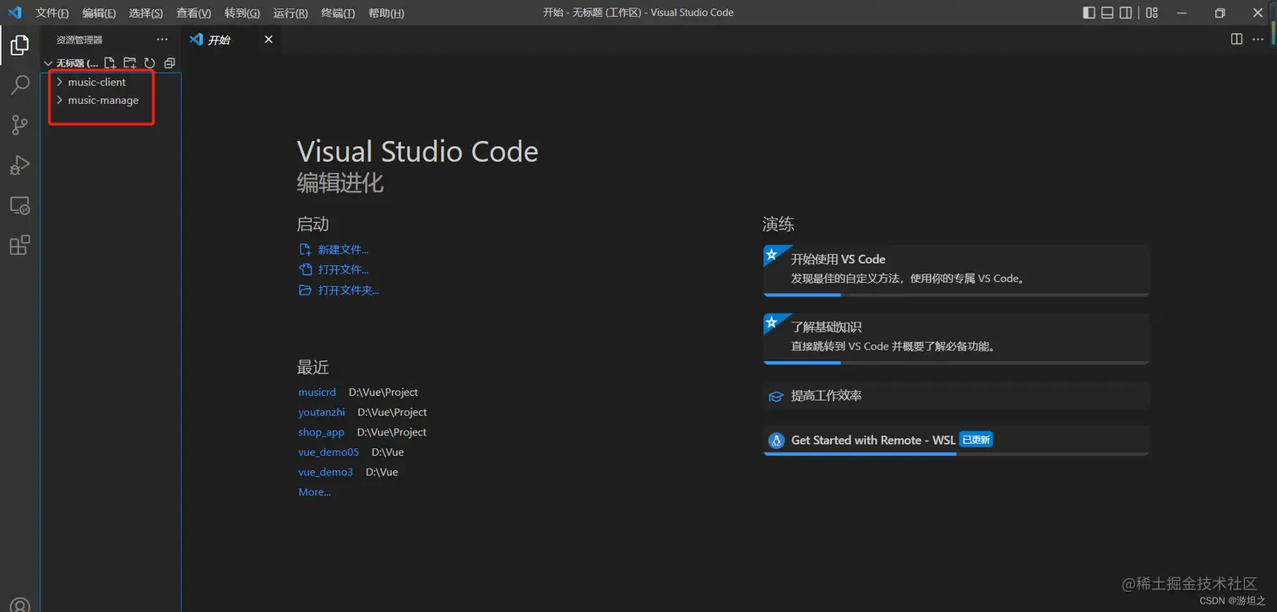The image size is (1277, 612).
Task: Open the 终端(T) menu
Action: coord(338,13)
